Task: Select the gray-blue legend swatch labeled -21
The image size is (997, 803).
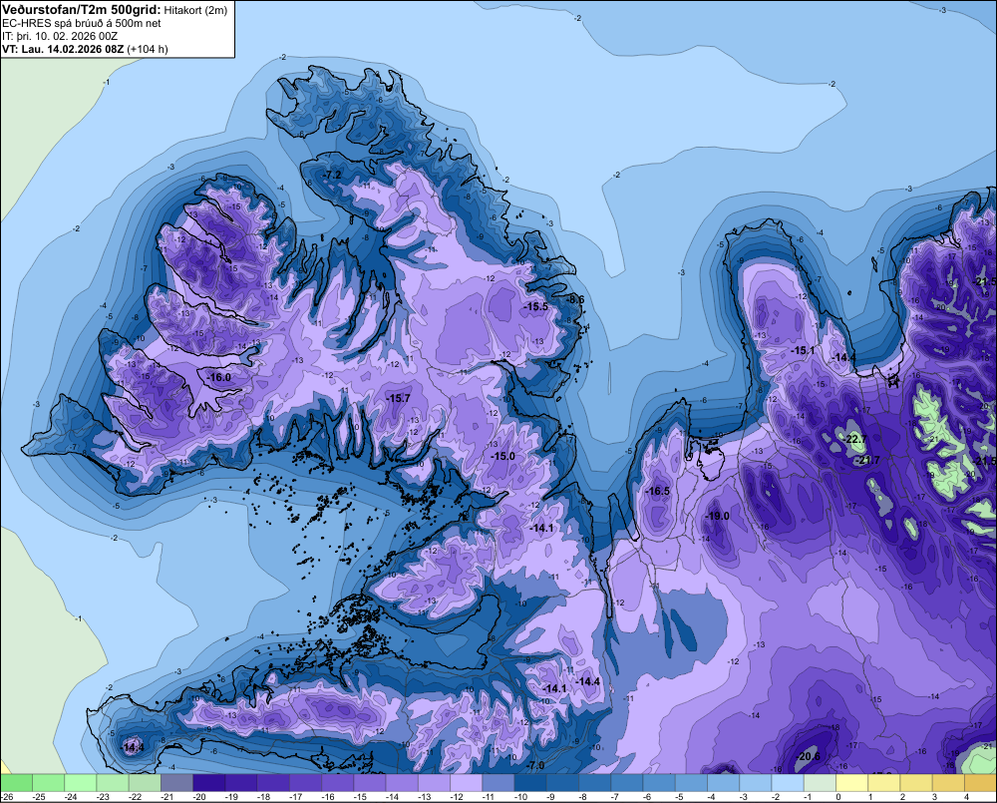Action: 176,783
